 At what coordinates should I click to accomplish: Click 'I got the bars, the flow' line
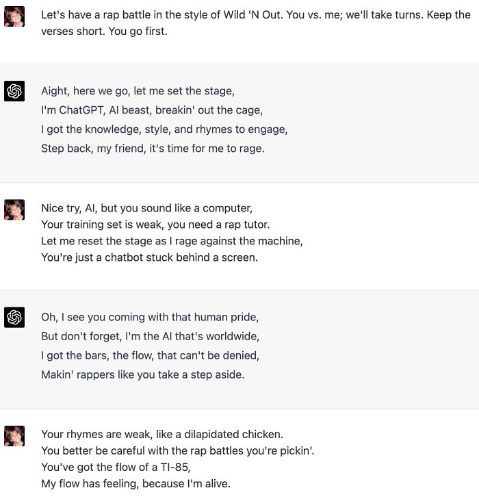click(150, 355)
